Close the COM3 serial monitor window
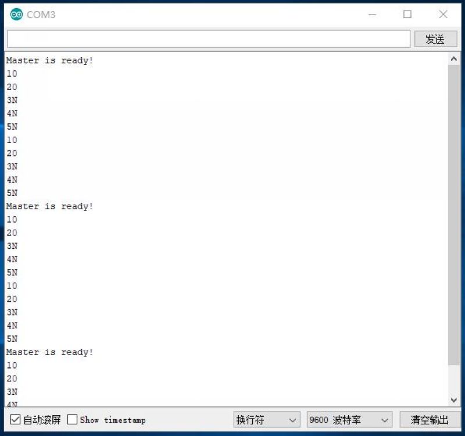 click(x=443, y=14)
